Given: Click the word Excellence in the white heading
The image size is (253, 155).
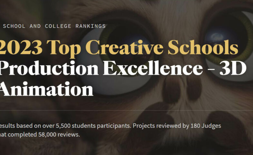Looking at the screenshot, I should (x=153, y=68).
